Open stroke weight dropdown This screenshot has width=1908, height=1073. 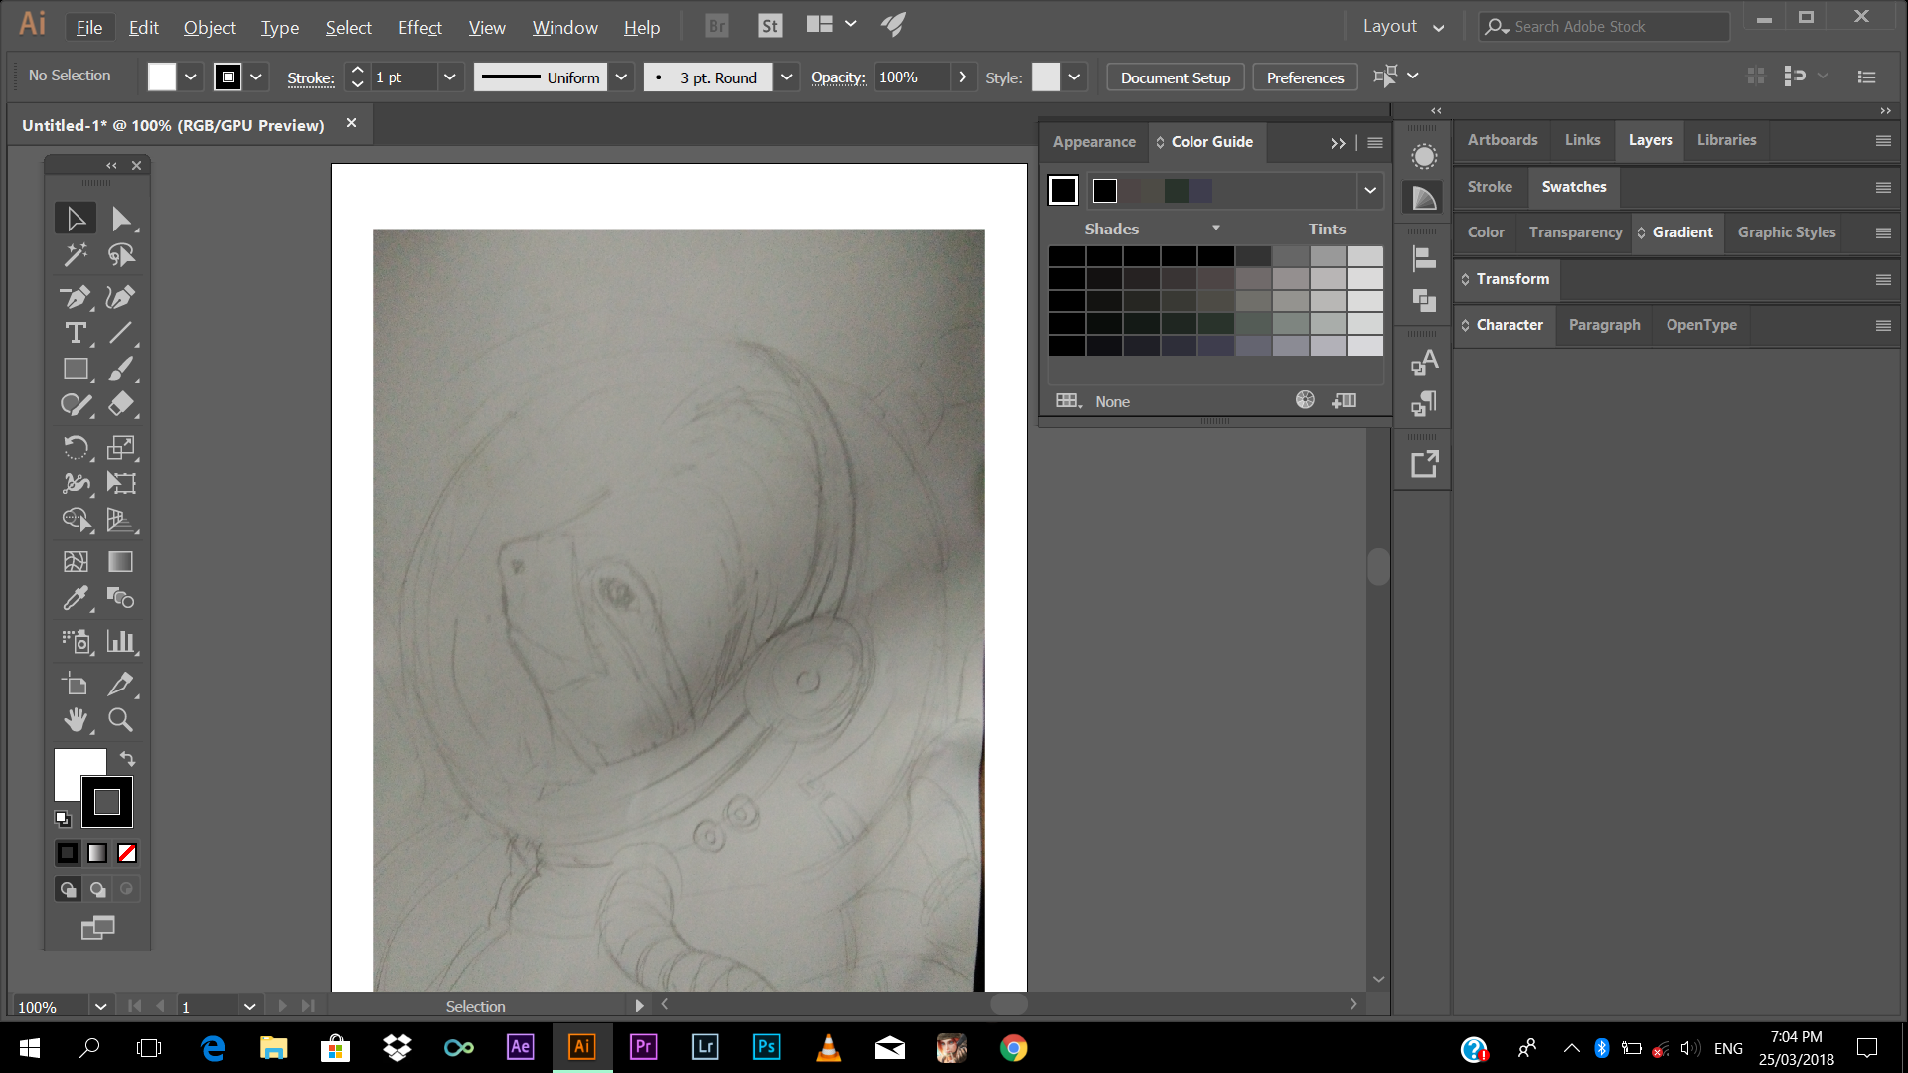(x=450, y=77)
